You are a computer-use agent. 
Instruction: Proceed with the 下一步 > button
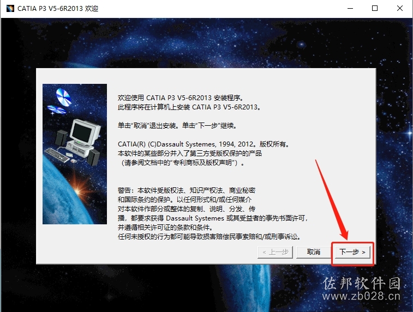click(x=352, y=252)
